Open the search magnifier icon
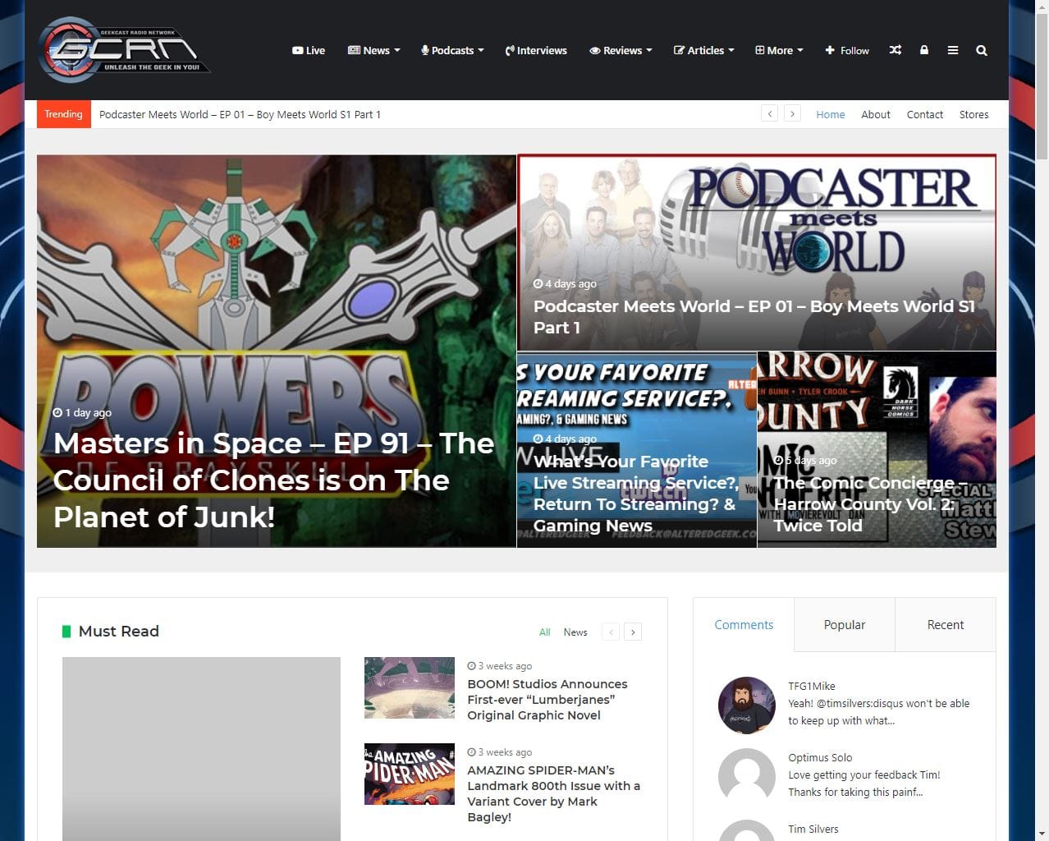Screen dimensions: 1049x841 tap(981, 50)
